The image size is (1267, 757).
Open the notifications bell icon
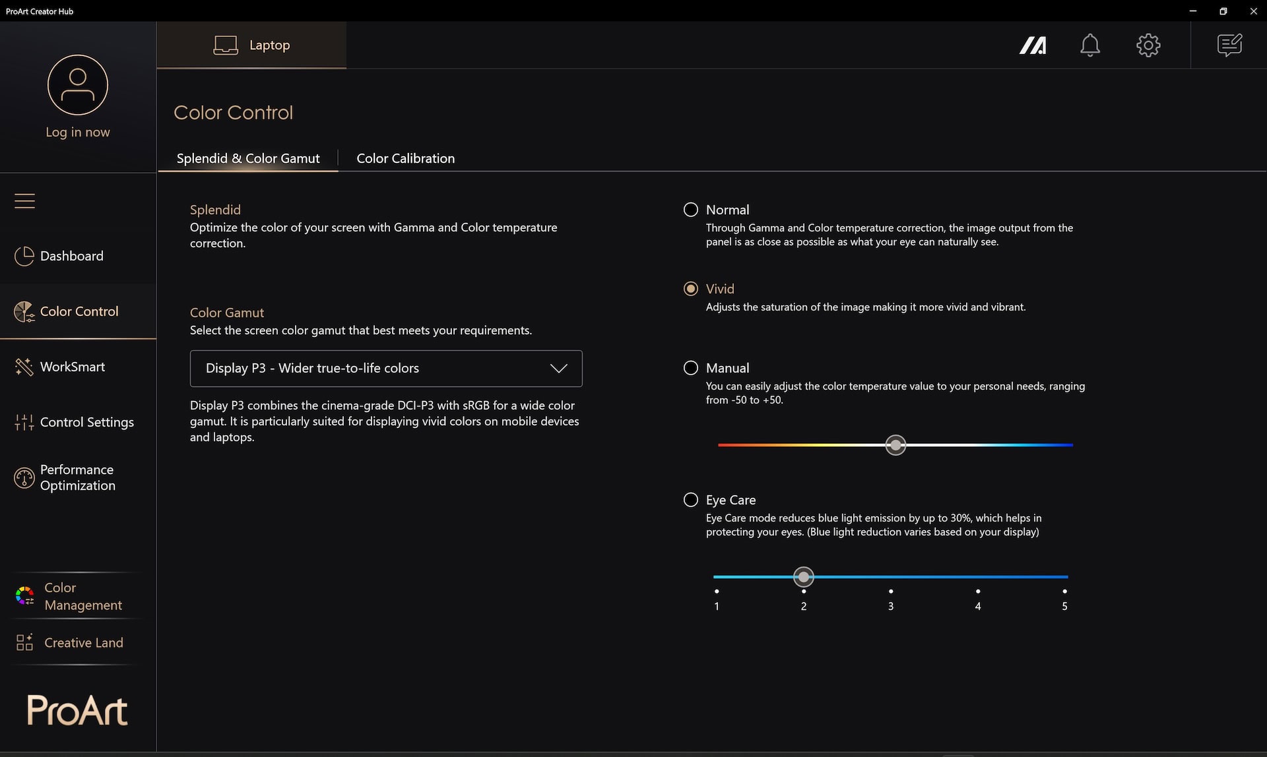[1089, 45]
